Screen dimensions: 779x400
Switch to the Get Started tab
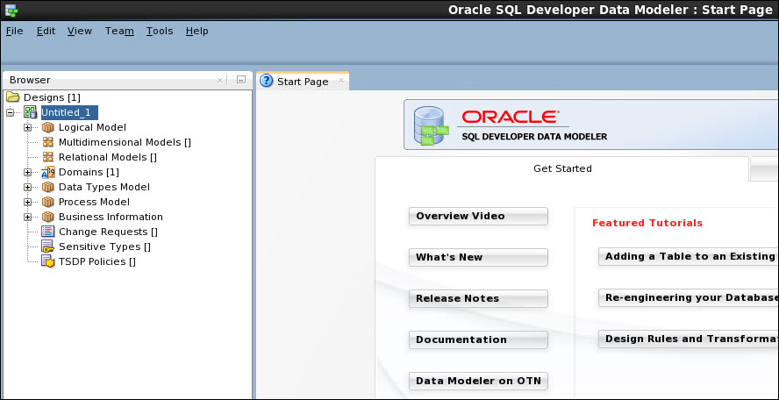pyautogui.click(x=562, y=168)
